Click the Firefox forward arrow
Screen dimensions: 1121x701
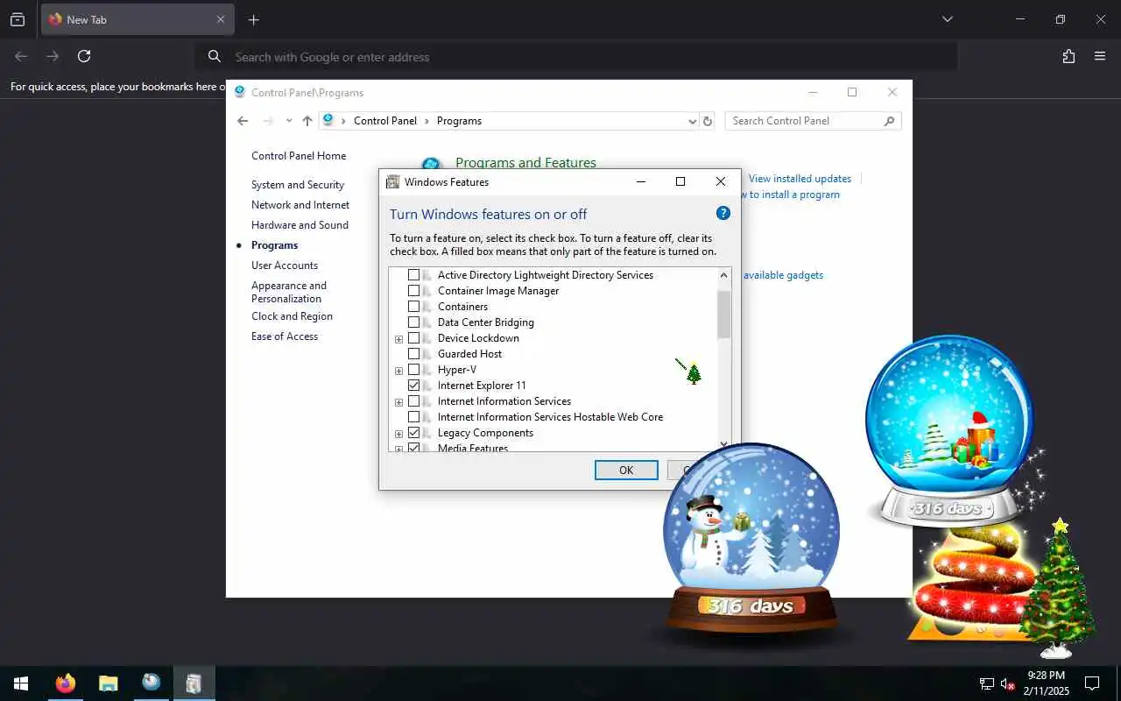click(x=53, y=56)
